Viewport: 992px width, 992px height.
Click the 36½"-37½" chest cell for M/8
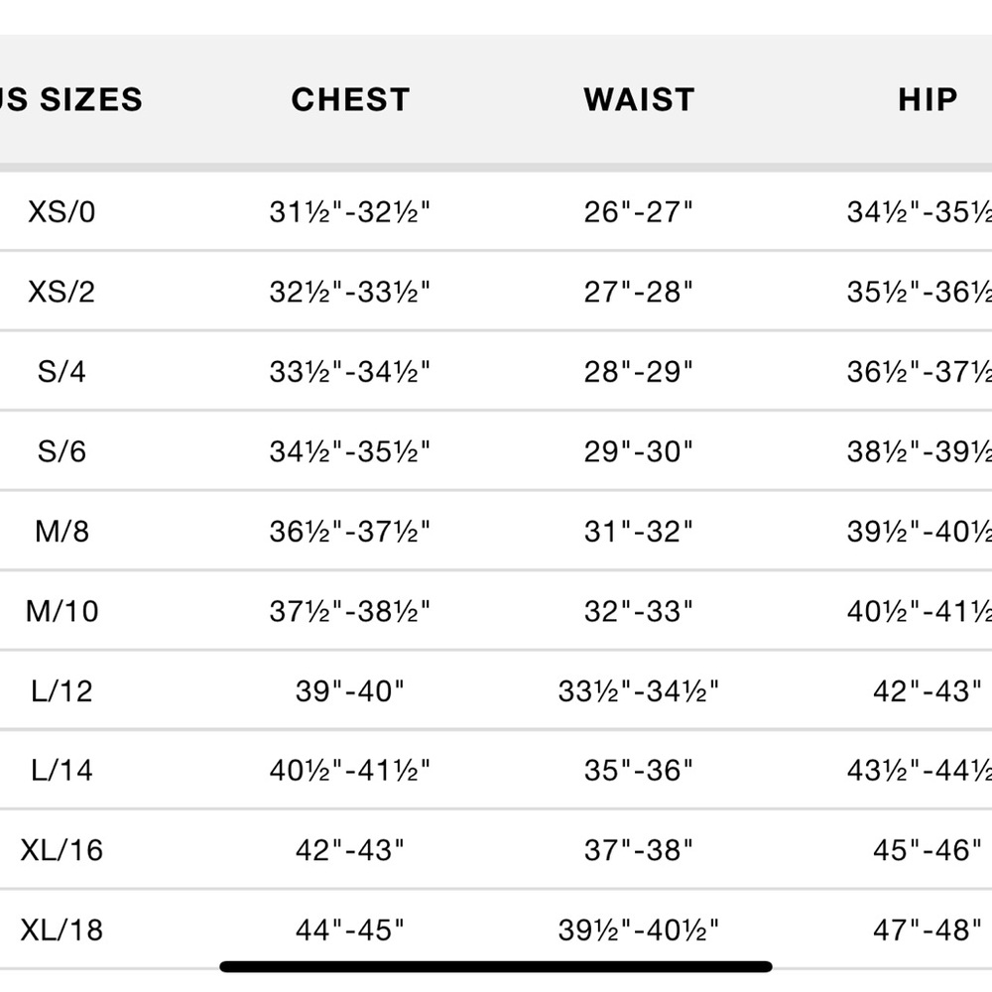[350, 532]
